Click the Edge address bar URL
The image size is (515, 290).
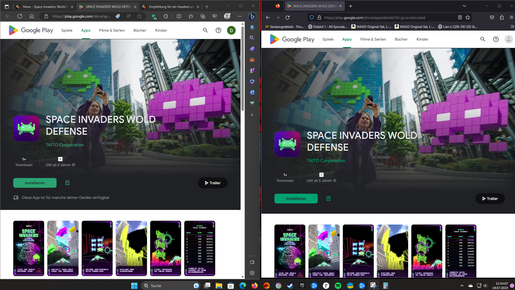(81, 16)
